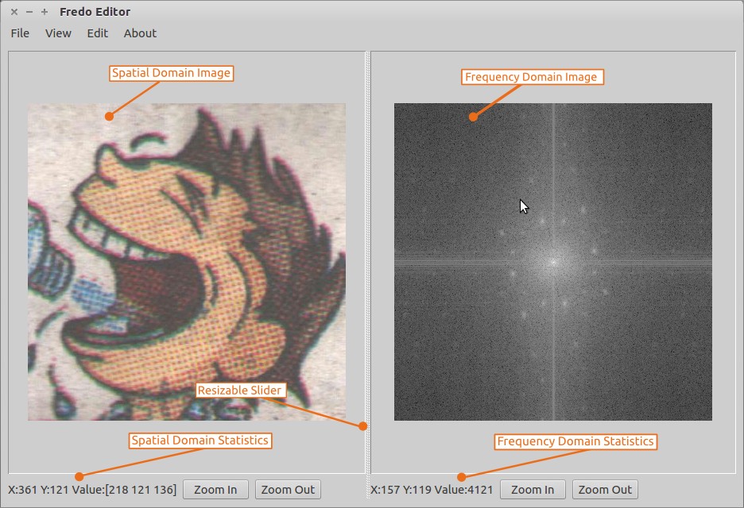Click the Spatial Domain Image label
This screenshot has height=508, width=744.
pos(170,73)
